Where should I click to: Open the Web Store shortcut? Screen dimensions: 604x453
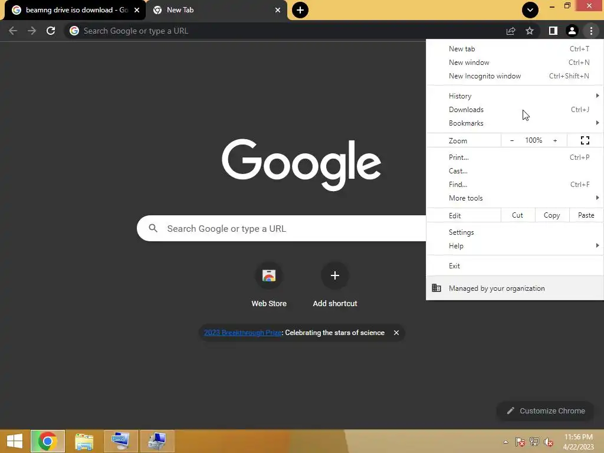269,285
